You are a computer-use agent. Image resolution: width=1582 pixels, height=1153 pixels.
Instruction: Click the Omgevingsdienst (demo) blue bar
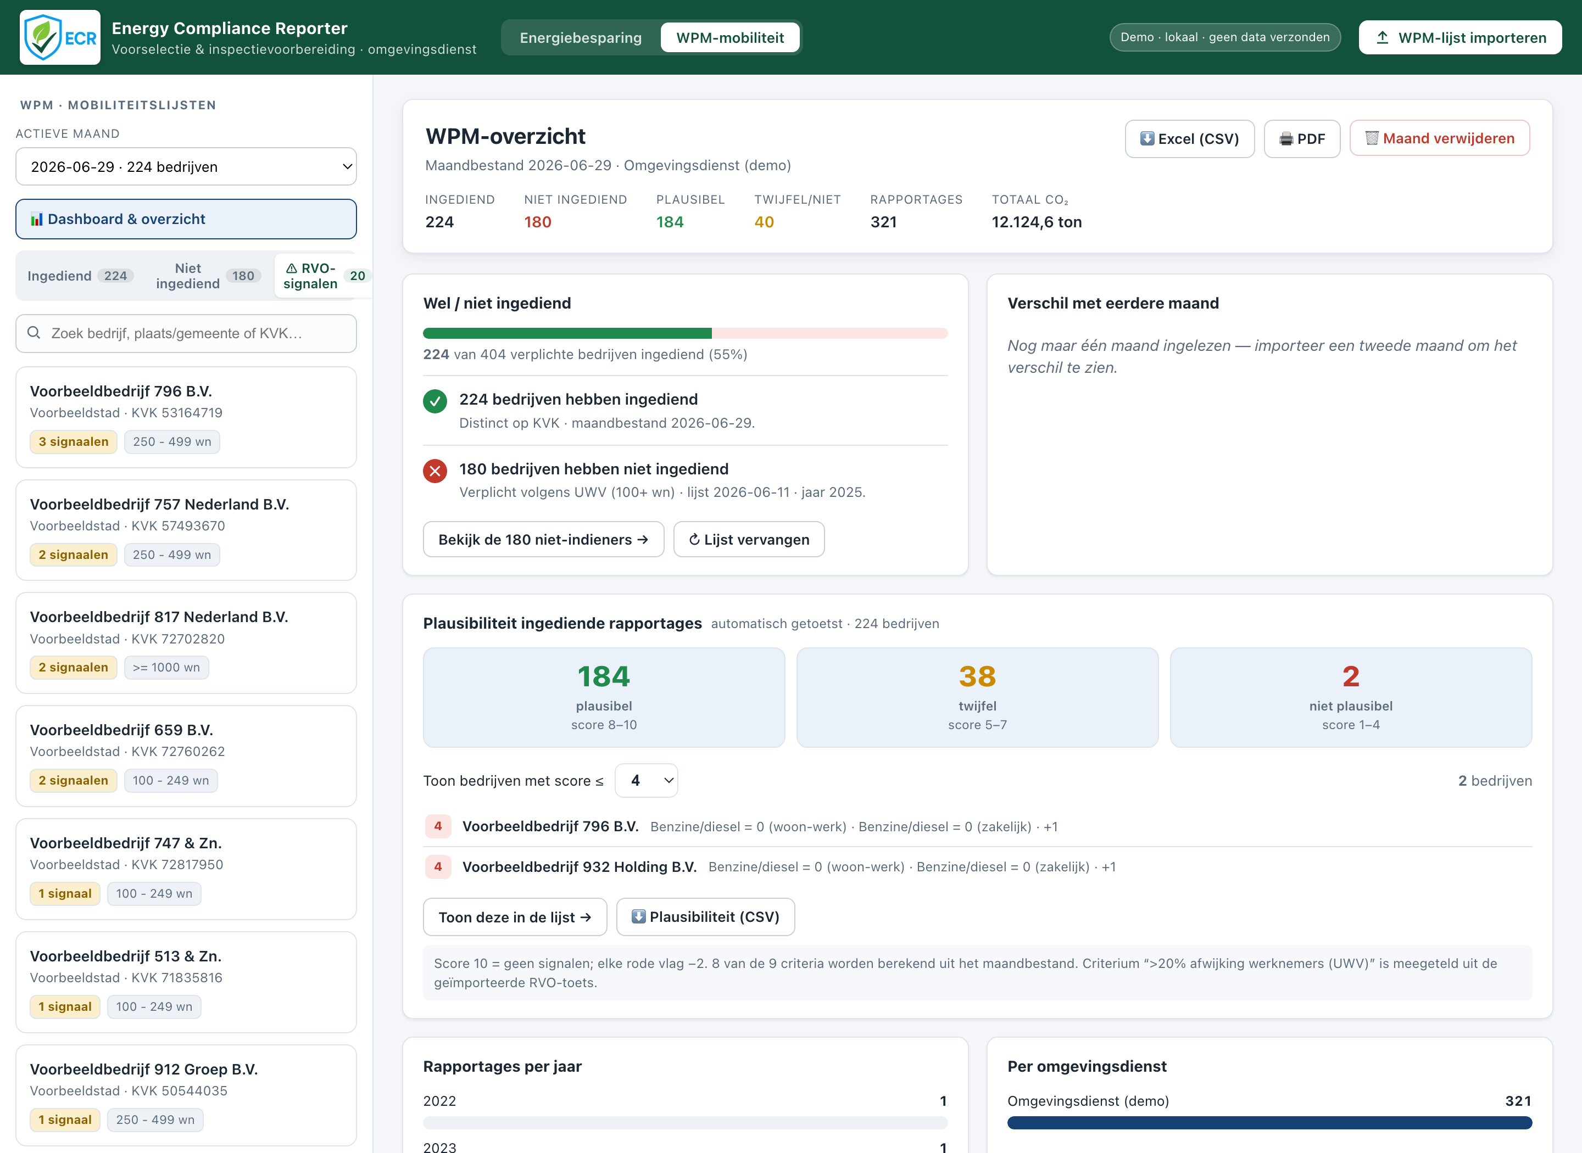1269,1123
